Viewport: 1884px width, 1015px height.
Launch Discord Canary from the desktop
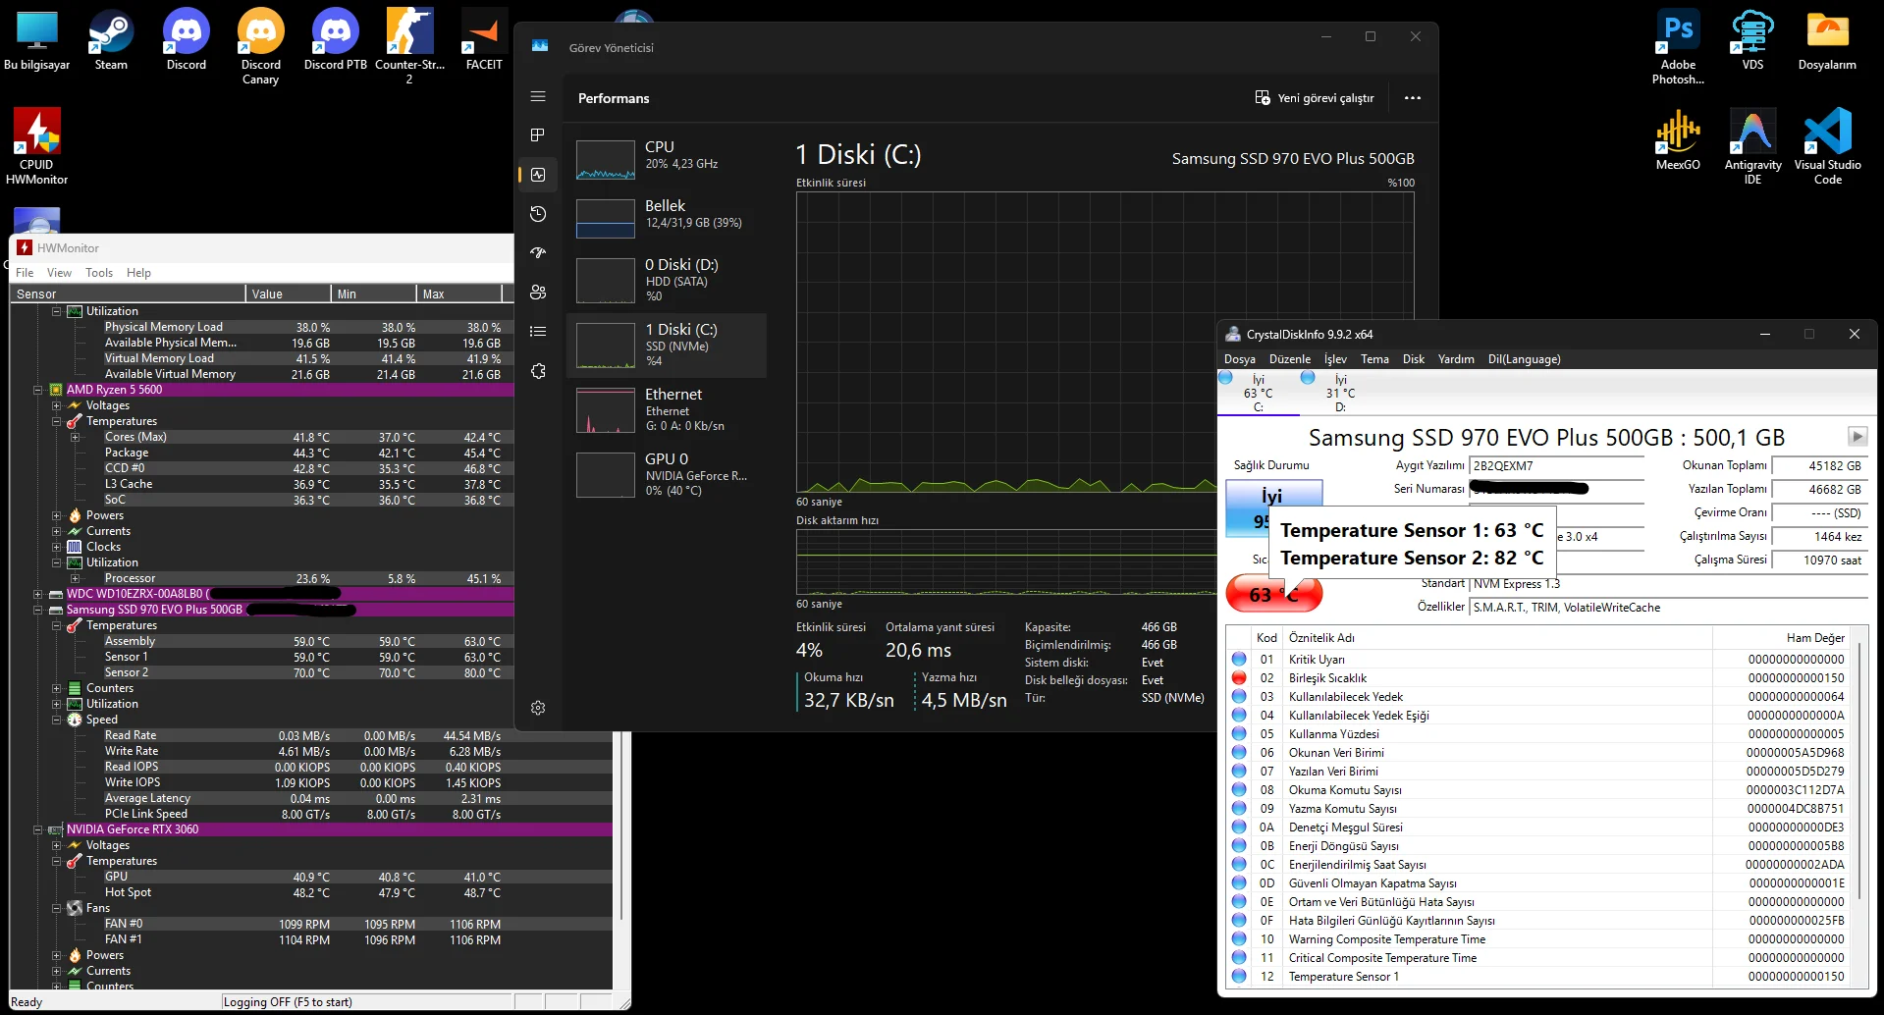click(260, 46)
